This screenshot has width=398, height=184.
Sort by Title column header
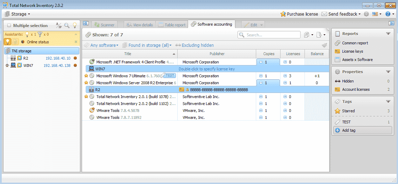[130, 54]
